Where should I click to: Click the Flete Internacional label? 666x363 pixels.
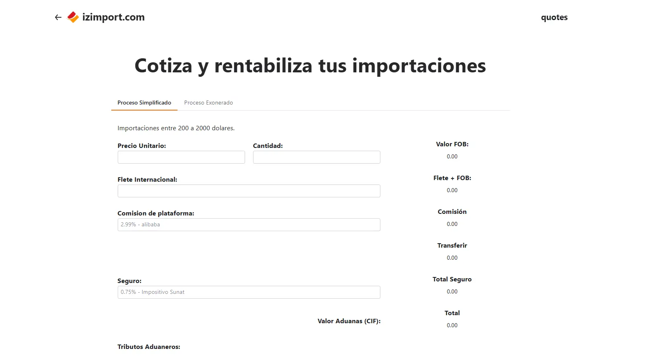[147, 180]
